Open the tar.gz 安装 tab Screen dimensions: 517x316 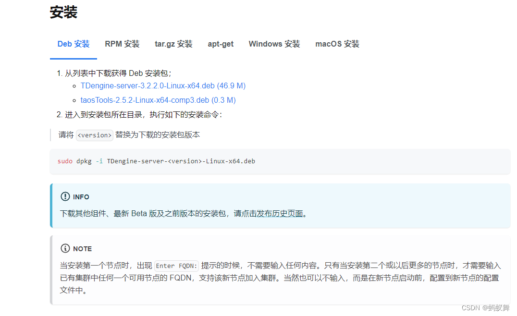tap(173, 44)
